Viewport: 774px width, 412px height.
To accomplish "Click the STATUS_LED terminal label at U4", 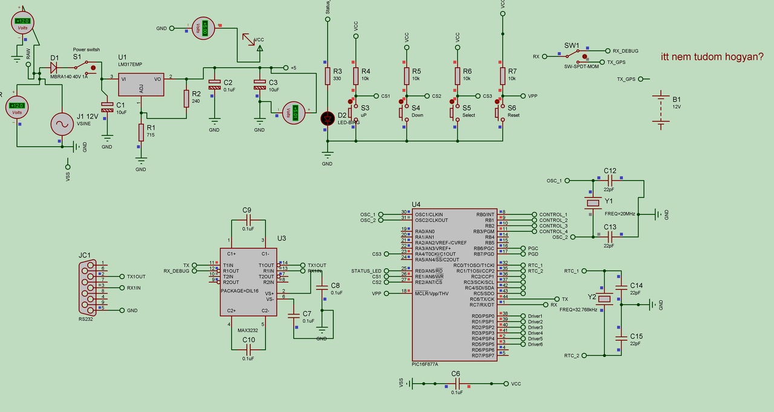I will pyautogui.click(x=366, y=271).
